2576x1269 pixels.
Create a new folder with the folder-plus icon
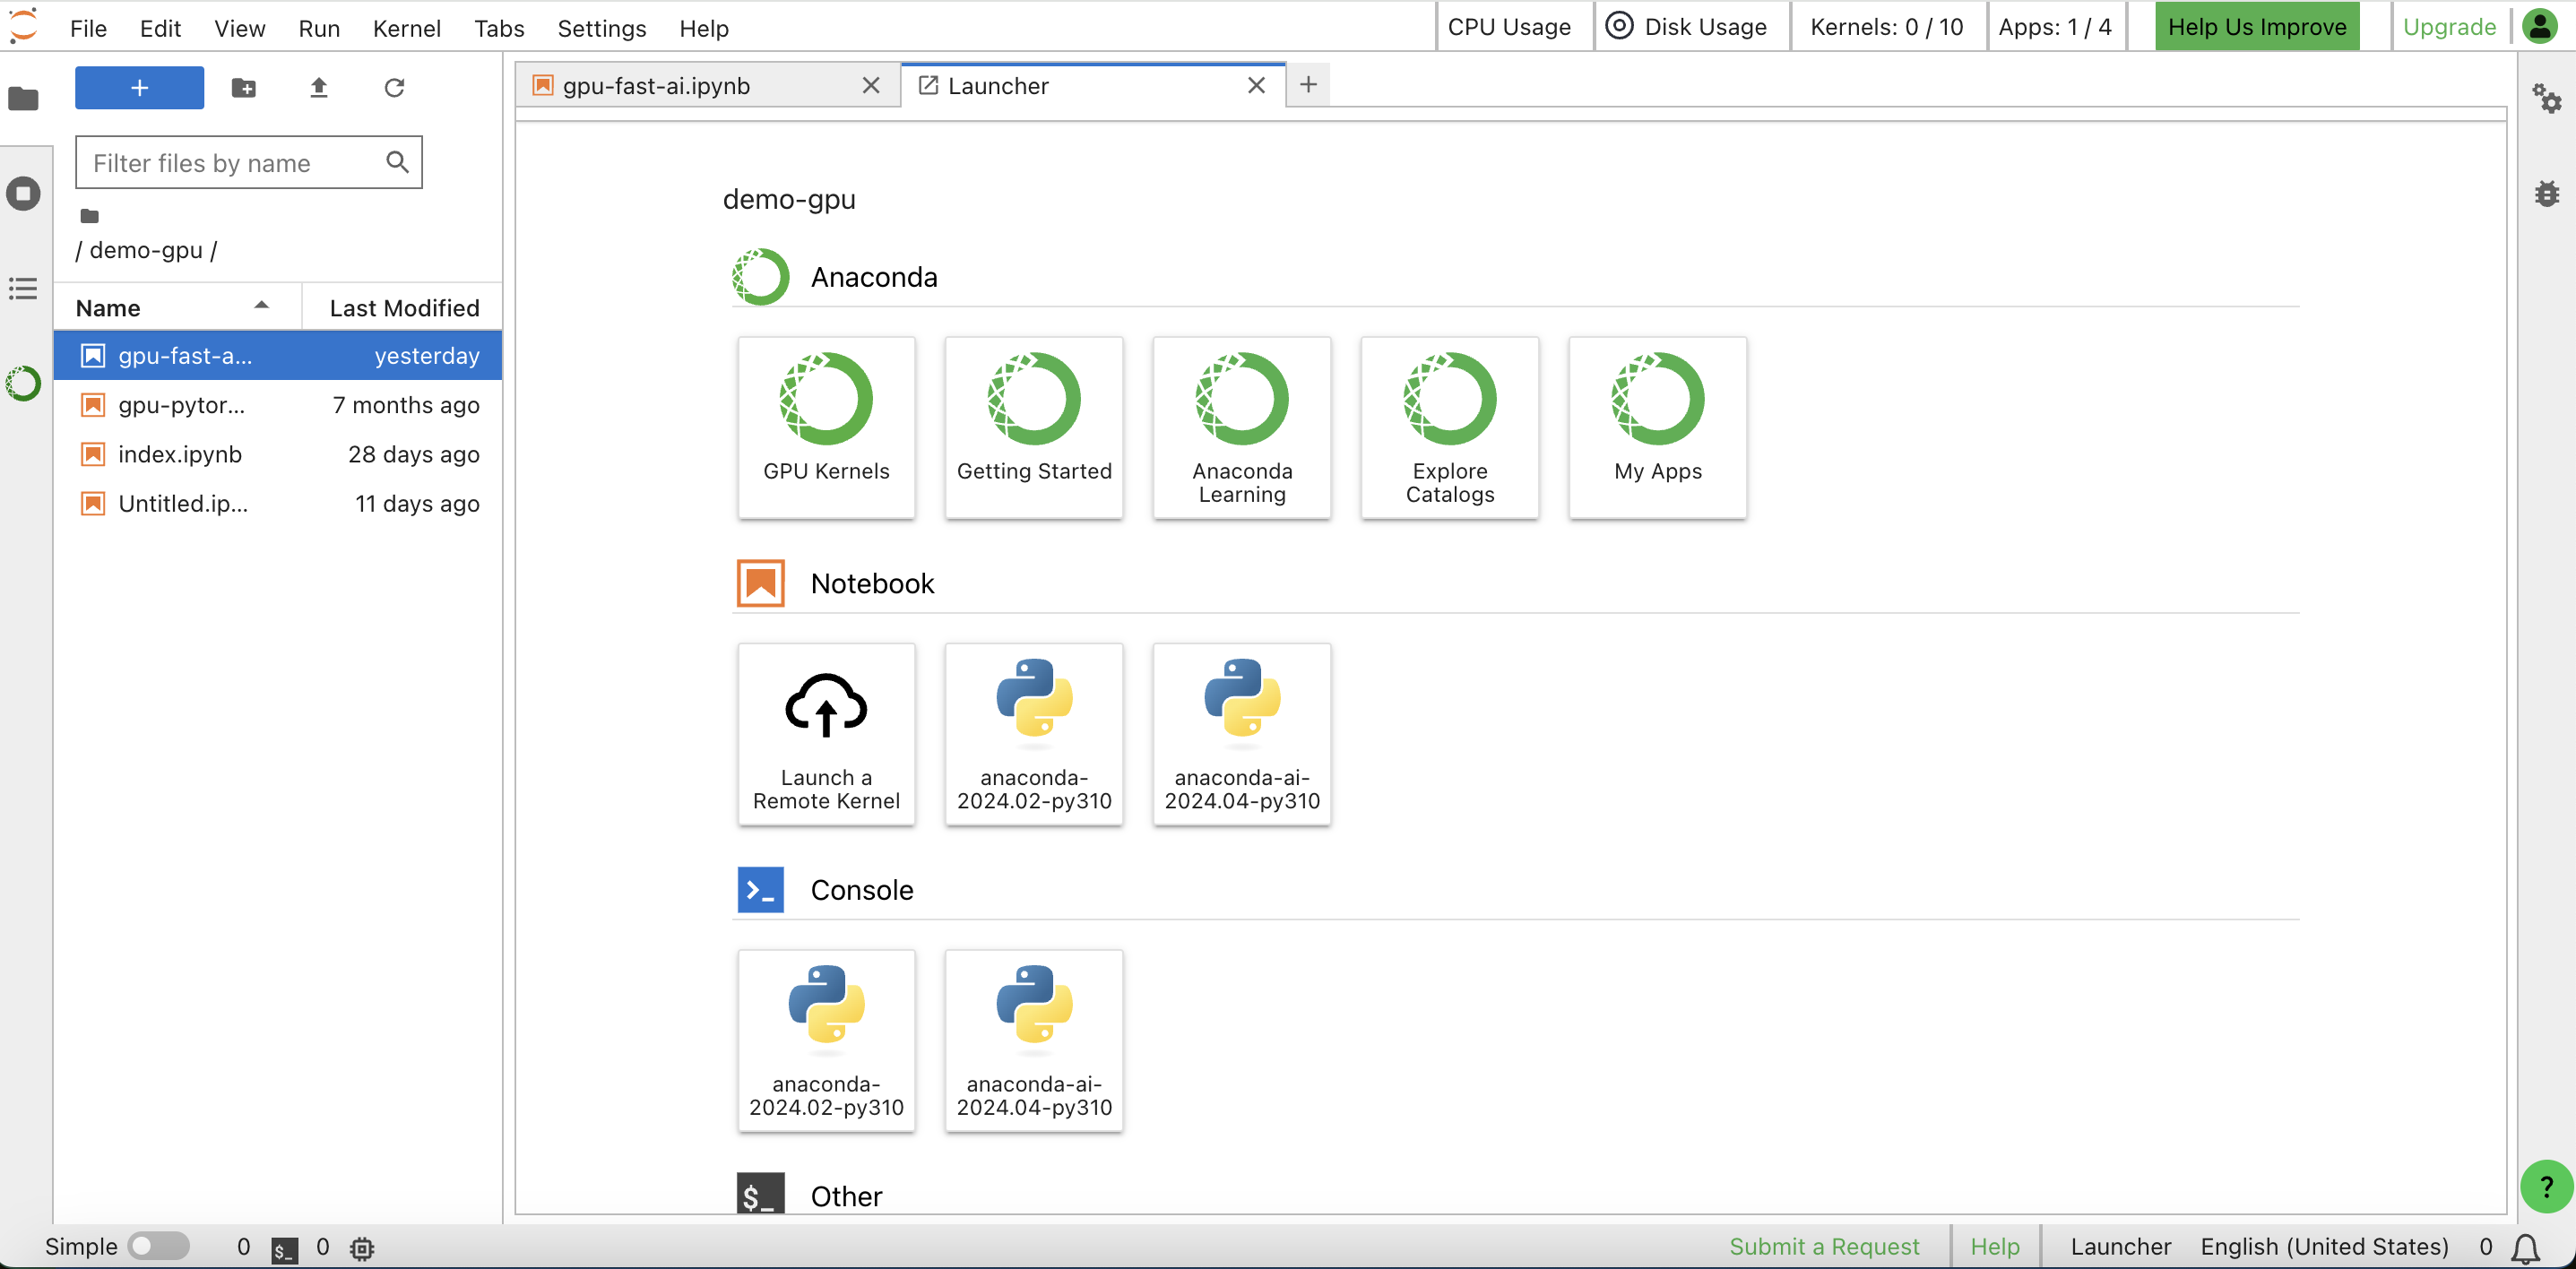click(x=243, y=88)
